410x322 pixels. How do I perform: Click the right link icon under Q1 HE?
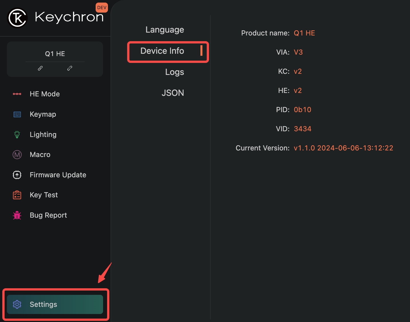tap(70, 68)
